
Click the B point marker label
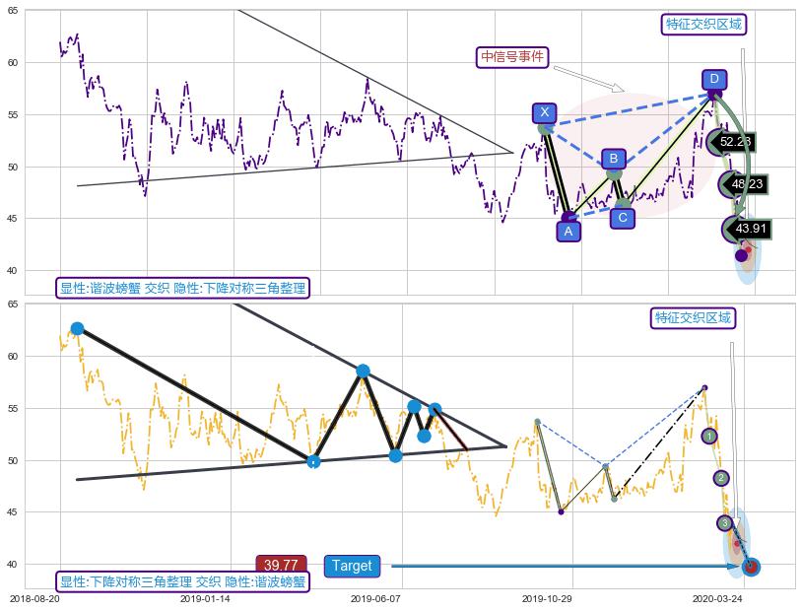pos(613,159)
